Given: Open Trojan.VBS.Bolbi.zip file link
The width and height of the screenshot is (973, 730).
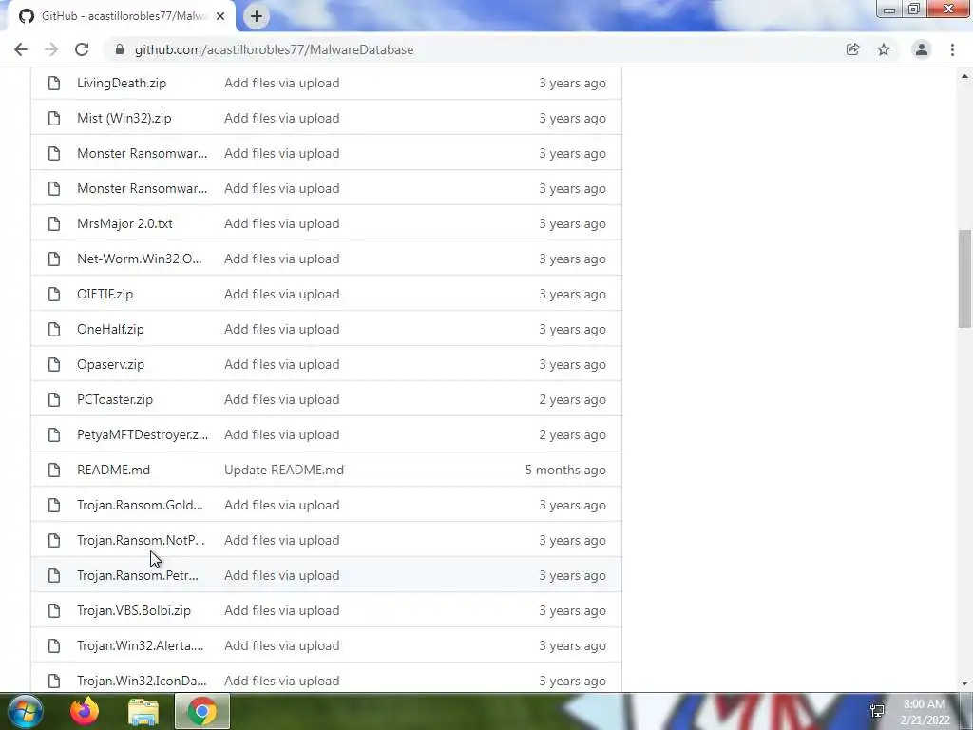Looking at the screenshot, I should [x=134, y=611].
